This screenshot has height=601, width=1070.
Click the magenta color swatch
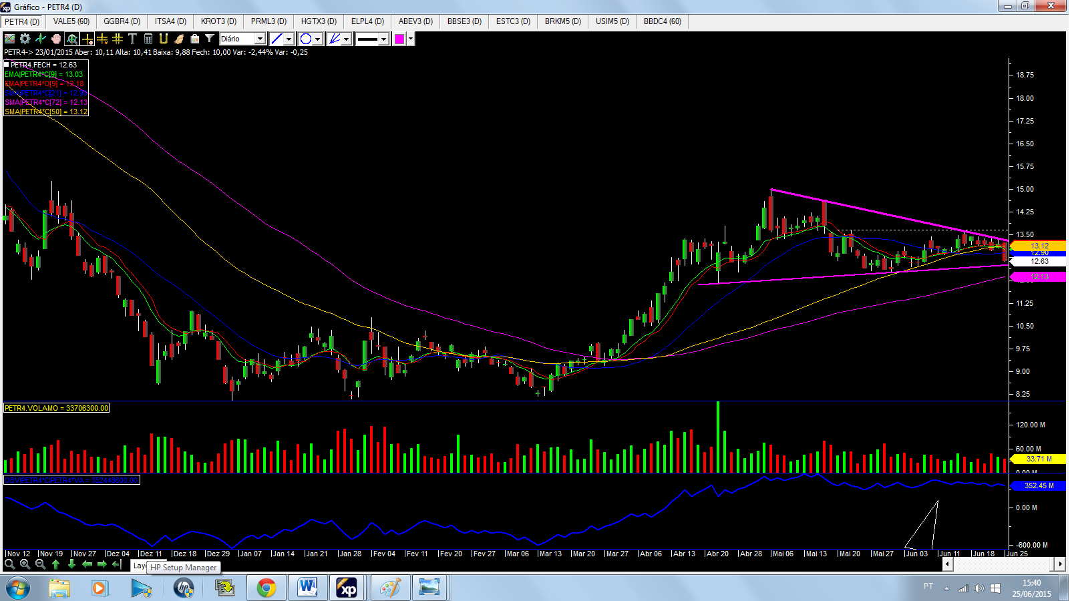[399, 39]
